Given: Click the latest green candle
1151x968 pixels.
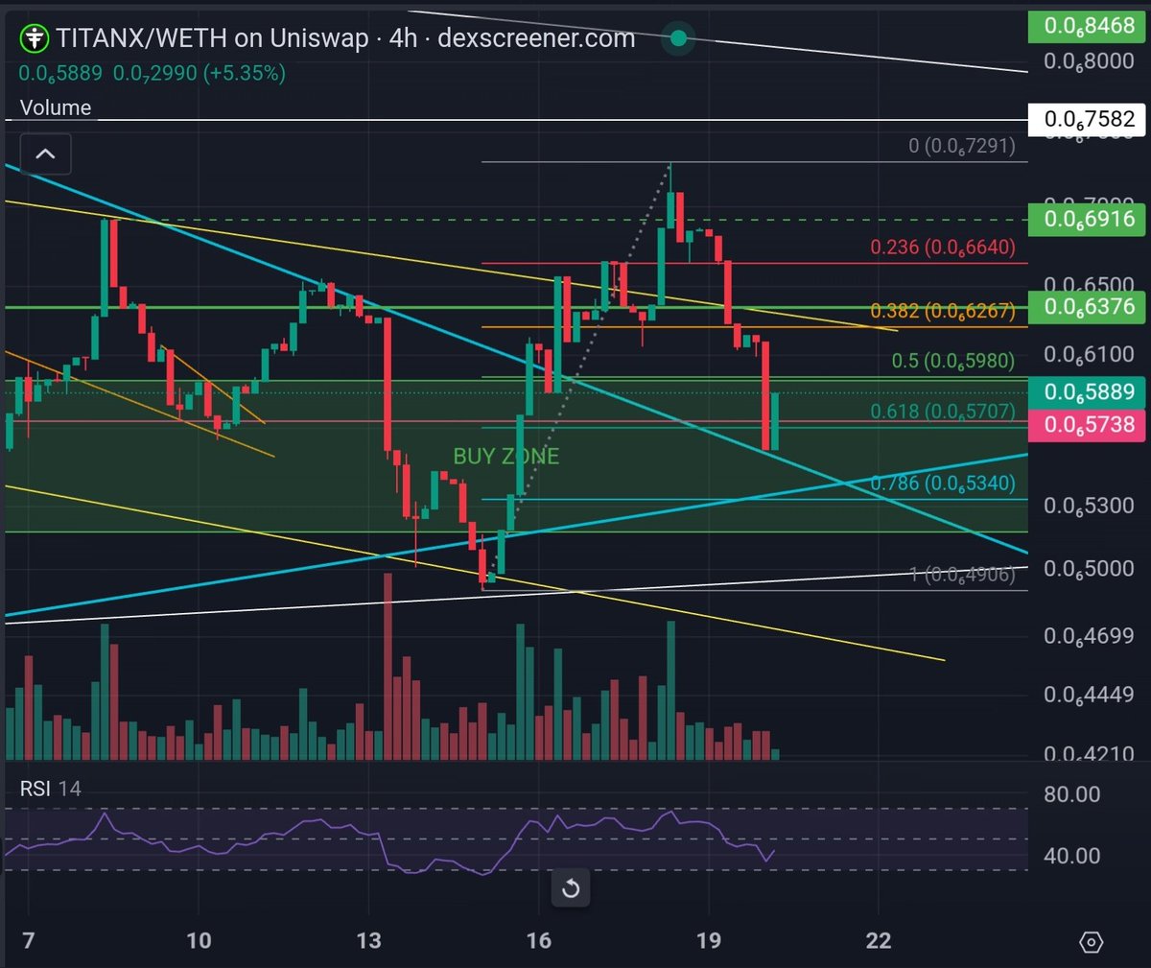Looking at the screenshot, I should coord(774,421).
